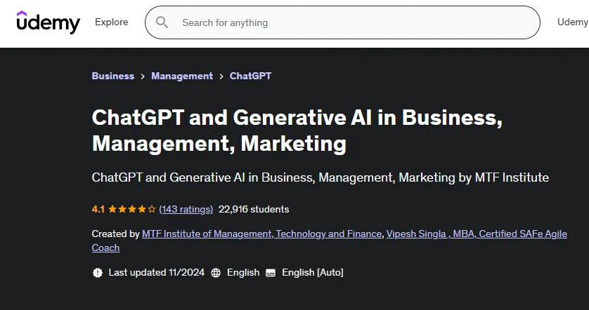Click the 4.1 rating number
Image resolution: width=589 pixels, height=310 pixels.
click(x=98, y=209)
